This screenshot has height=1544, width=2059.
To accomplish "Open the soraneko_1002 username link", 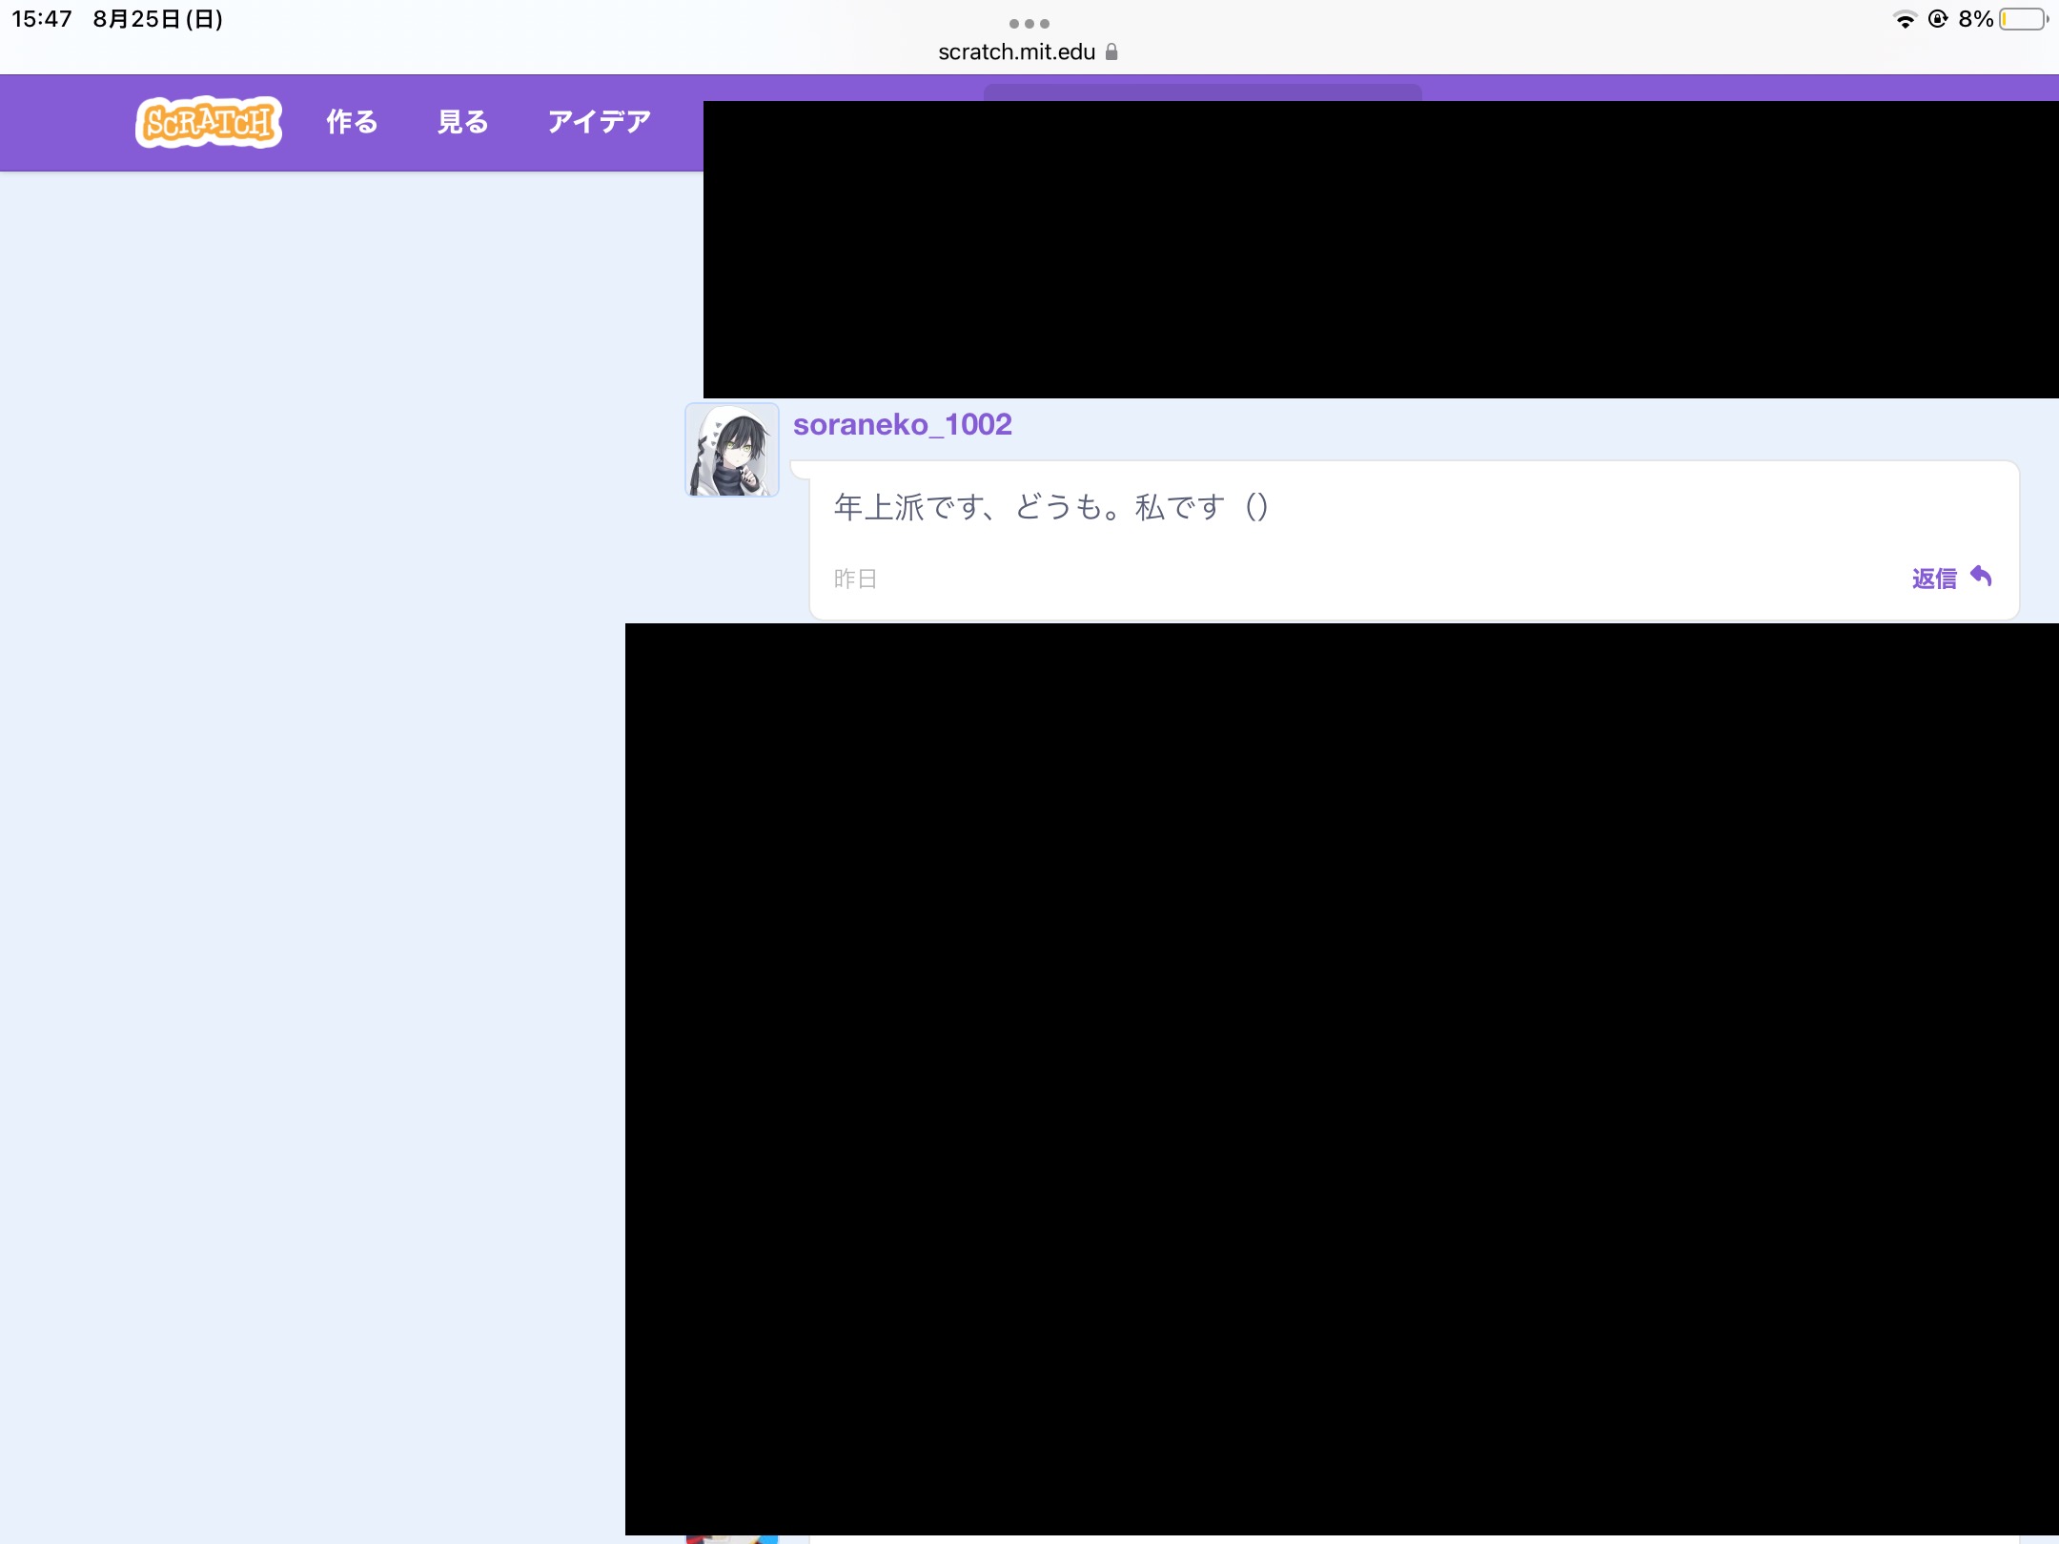I will 902,424.
